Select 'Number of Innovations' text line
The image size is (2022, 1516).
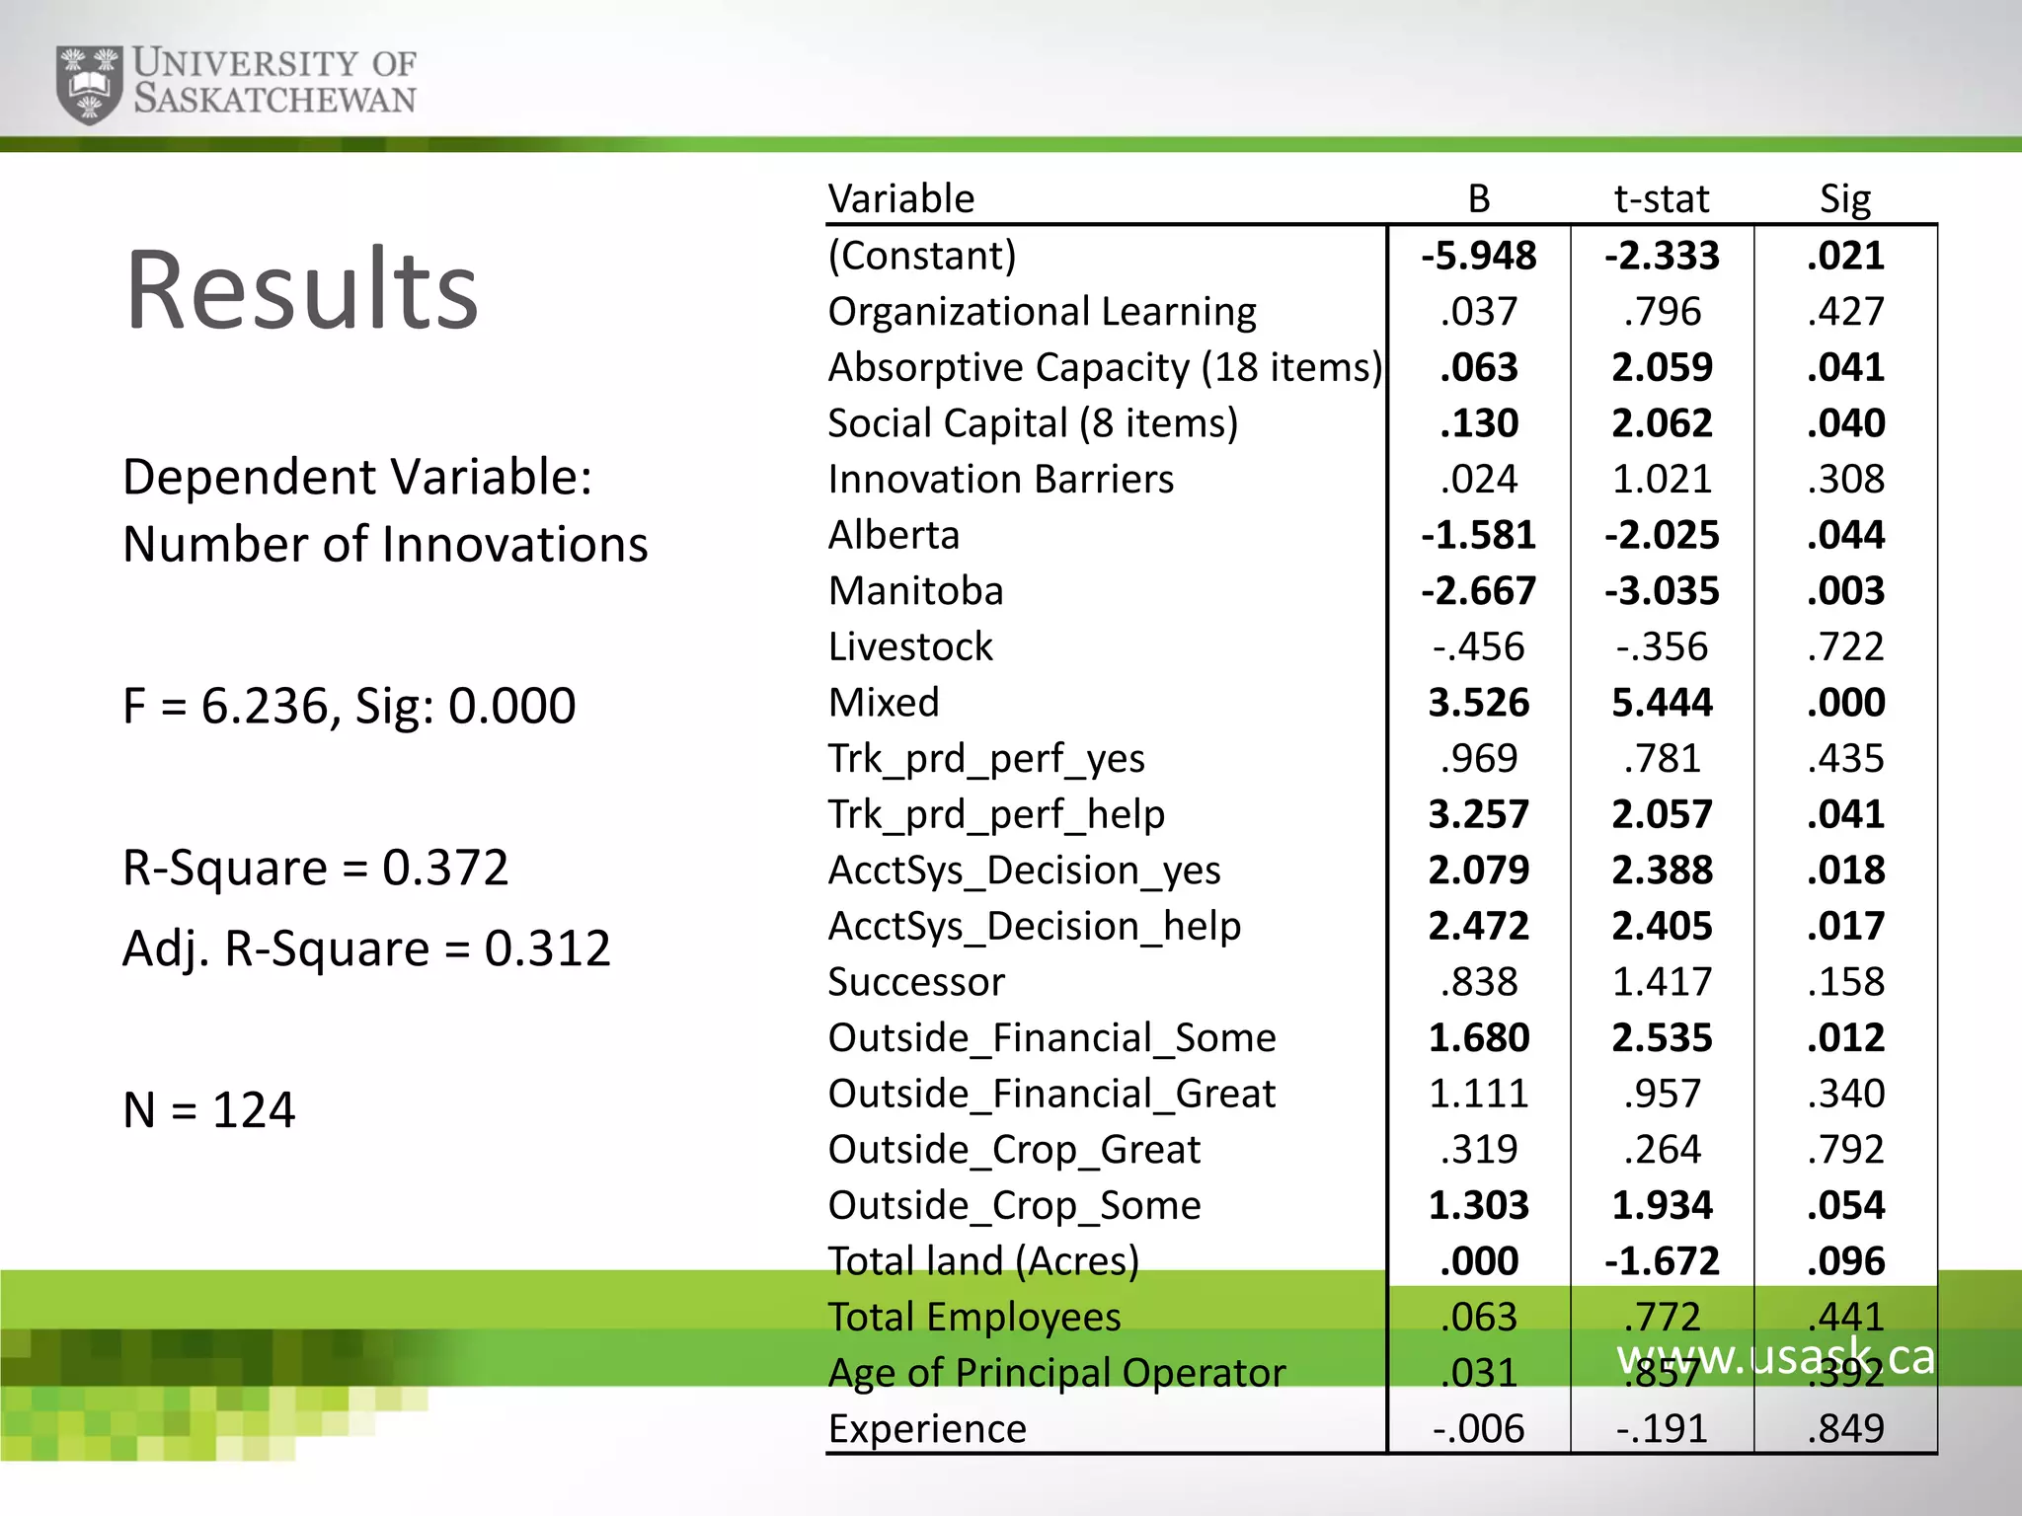coord(385,545)
